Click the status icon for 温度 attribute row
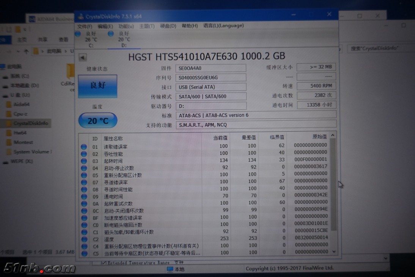 point(84,239)
